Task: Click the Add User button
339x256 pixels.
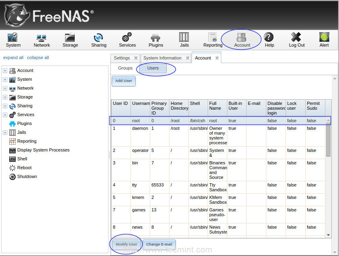Action: [x=124, y=81]
